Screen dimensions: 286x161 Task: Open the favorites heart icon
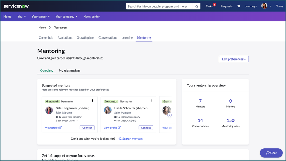click(239, 6)
